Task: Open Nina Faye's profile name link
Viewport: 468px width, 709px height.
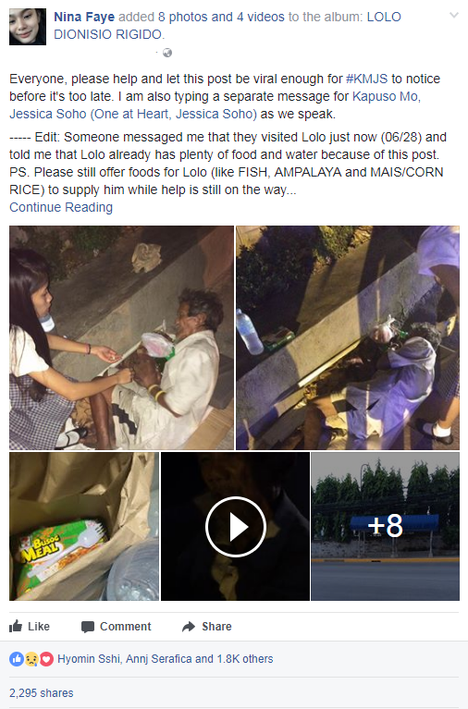Action: pos(84,18)
